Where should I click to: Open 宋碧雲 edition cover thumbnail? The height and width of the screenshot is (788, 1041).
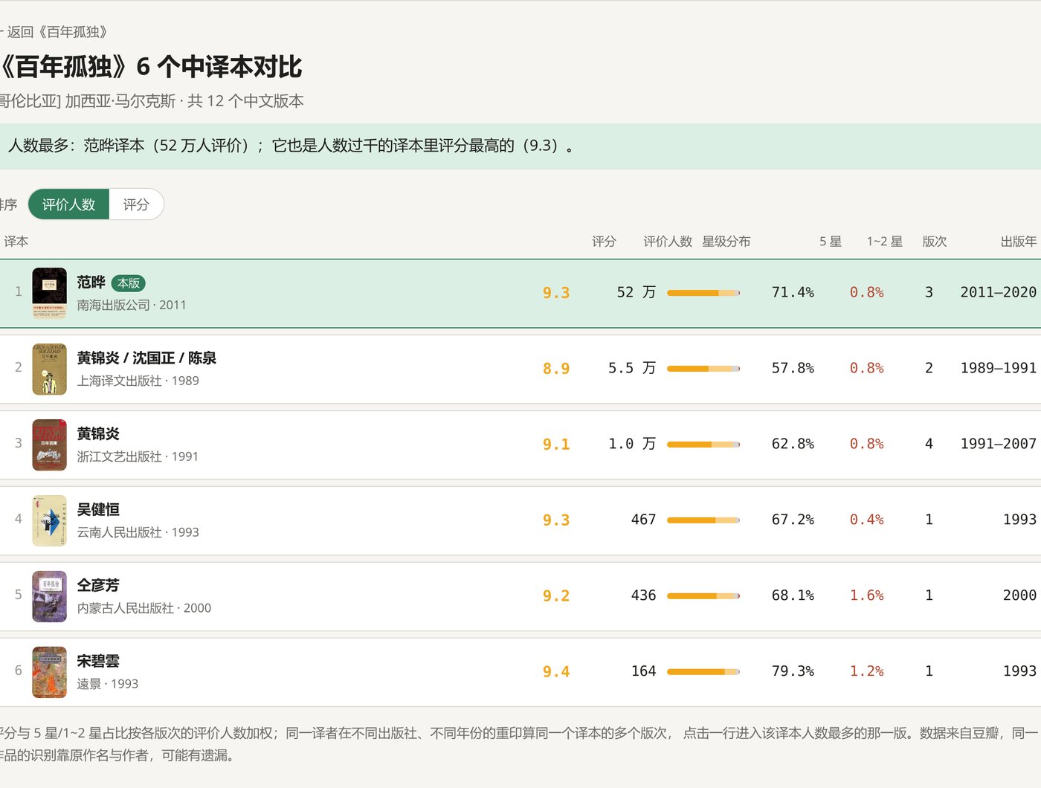pos(49,672)
